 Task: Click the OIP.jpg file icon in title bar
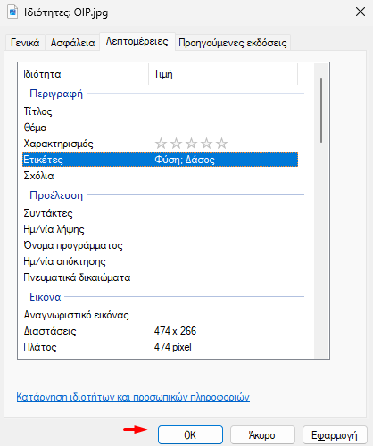click(x=12, y=12)
